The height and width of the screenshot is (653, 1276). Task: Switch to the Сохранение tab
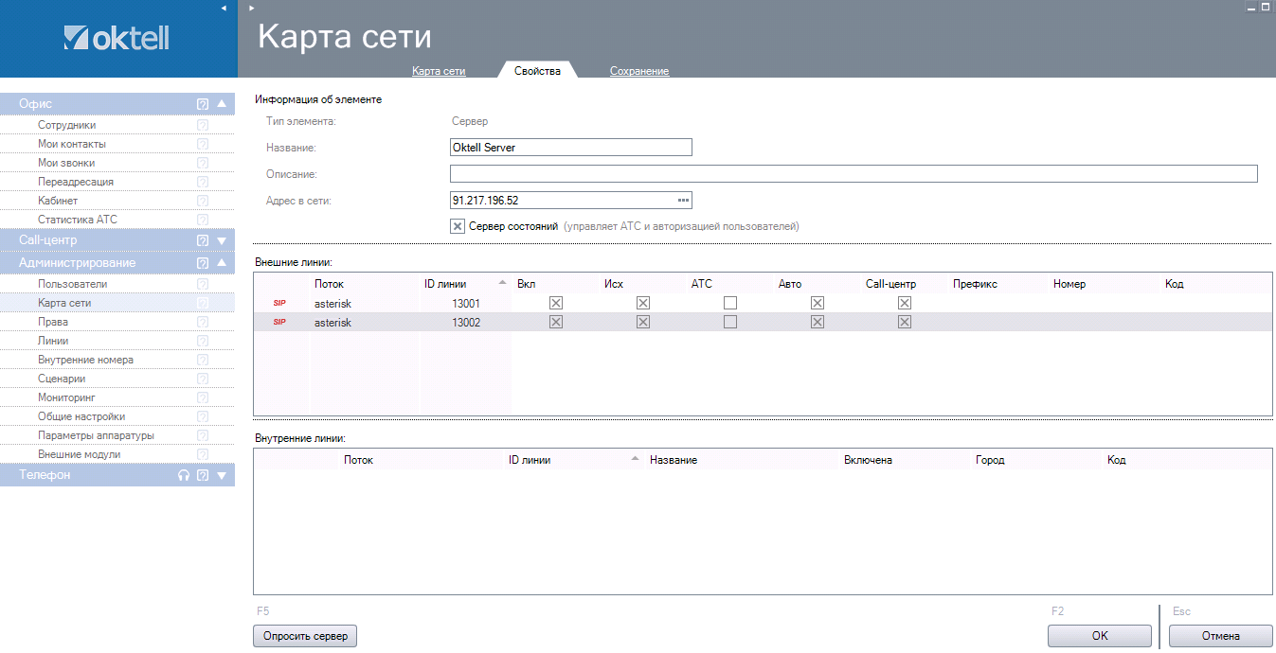[639, 71]
